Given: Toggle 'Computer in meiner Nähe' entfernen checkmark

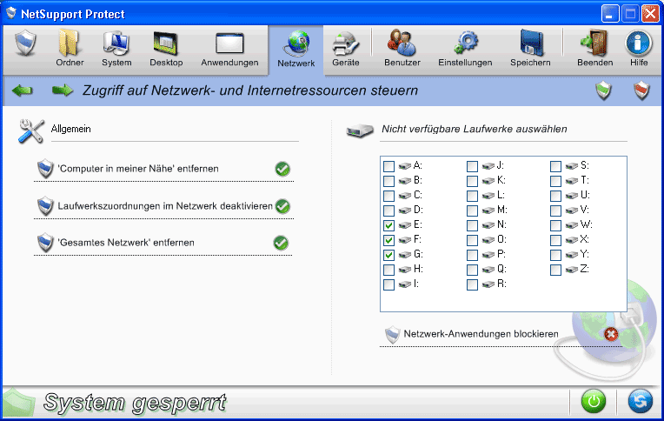Looking at the screenshot, I should pyautogui.click(x=282, y=169).
